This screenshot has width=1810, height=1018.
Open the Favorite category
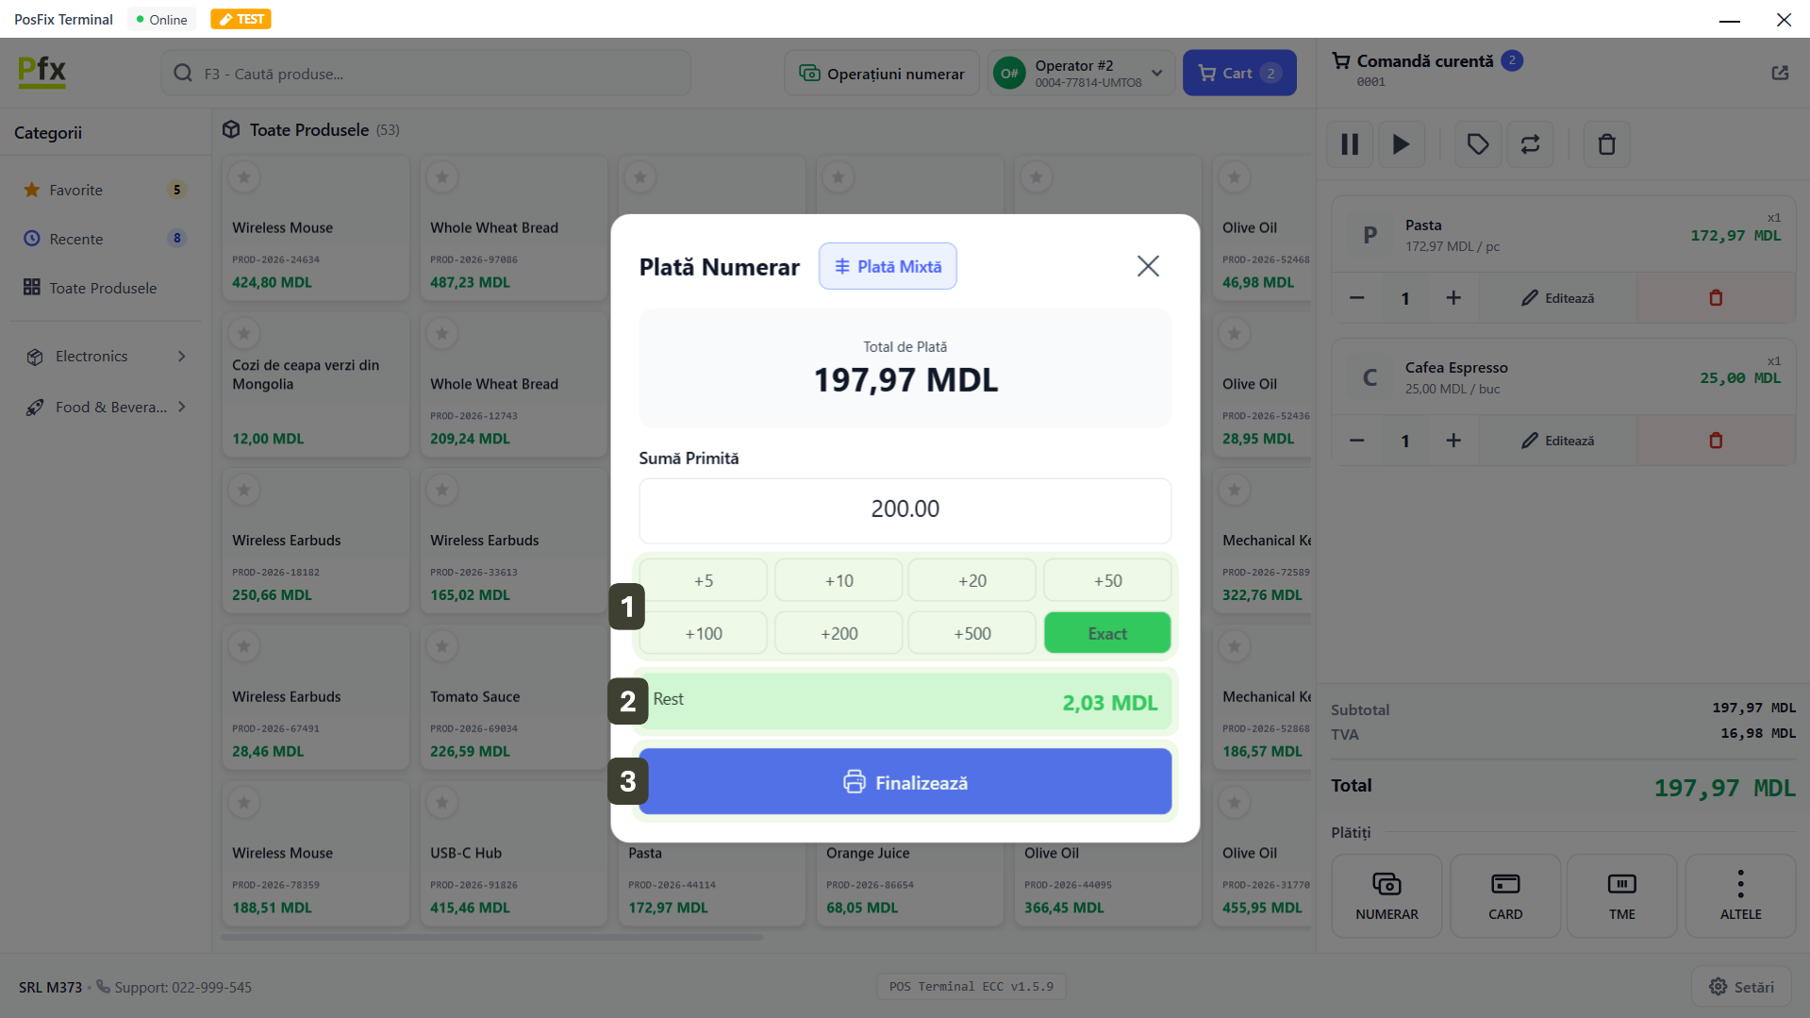coord(76,190)
